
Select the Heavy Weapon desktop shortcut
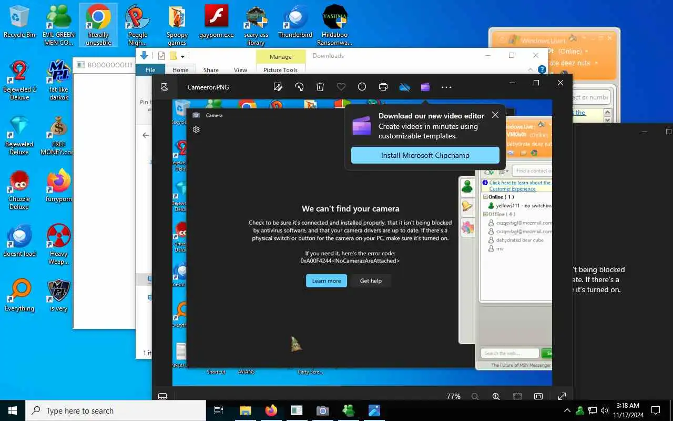coord(59,245)
